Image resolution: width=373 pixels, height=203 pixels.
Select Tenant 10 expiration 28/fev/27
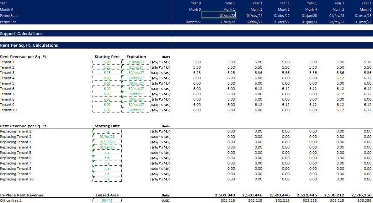136,110
